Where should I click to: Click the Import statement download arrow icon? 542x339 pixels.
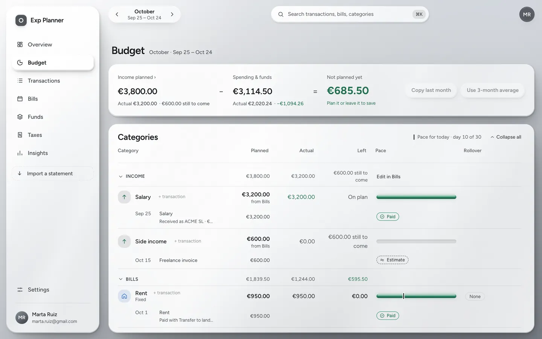(x=20, y=173)
